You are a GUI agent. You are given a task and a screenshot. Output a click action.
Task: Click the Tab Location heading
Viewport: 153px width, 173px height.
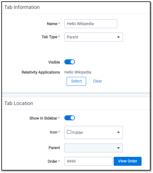click(19, 103)
